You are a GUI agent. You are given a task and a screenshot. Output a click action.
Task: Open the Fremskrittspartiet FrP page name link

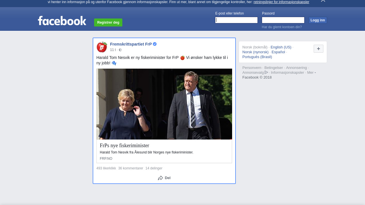pos(131,44)
